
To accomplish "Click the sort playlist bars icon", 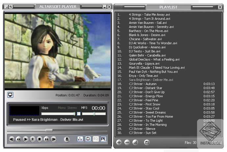I will pyautogui.click(x=135, y=142).
